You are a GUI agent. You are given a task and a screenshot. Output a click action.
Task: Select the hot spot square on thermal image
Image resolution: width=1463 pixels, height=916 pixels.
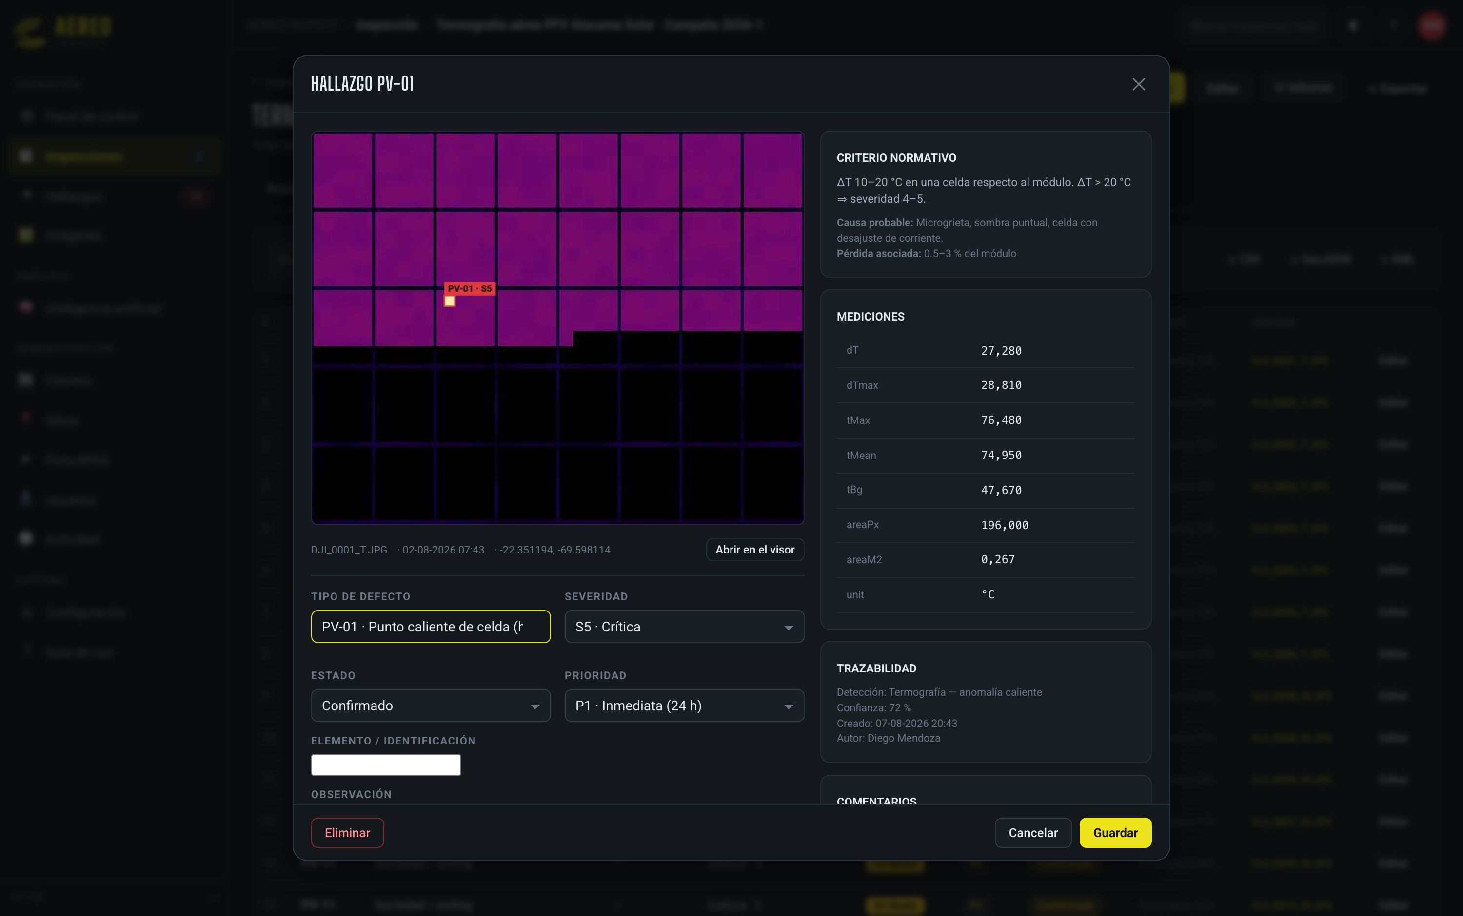coord(449,301)
